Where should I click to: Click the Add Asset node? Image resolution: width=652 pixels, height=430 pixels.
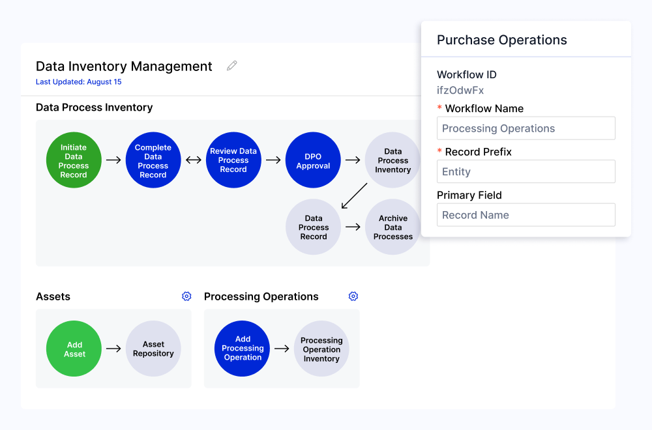point(74,349)
